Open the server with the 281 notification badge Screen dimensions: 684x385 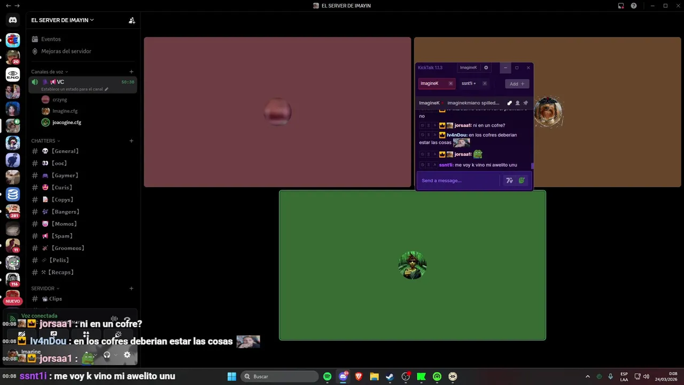[13, 211]
